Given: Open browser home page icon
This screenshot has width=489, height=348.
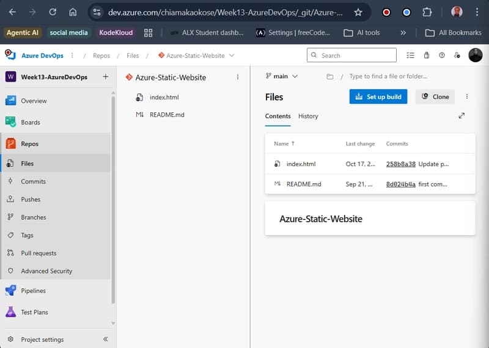Looking at the screenshot, I should tap(73, 12).
